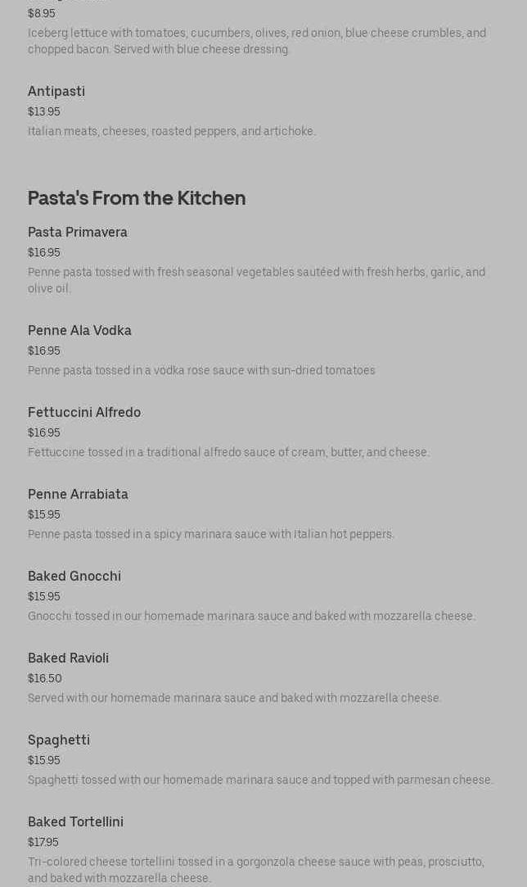
Task: Click Pasta Primavera's $16.95 price
Action: tap(44, 253)
